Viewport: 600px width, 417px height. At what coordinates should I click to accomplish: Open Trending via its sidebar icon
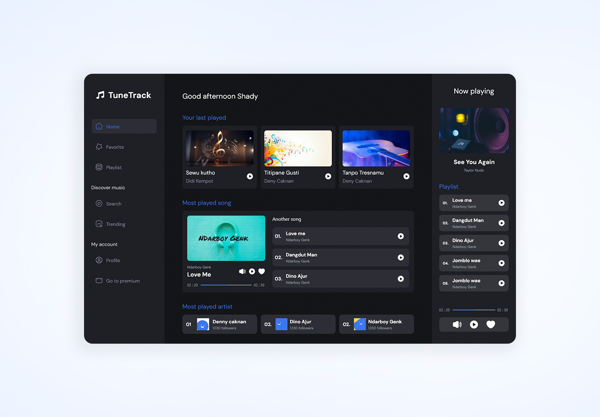[x=99, y=224]
